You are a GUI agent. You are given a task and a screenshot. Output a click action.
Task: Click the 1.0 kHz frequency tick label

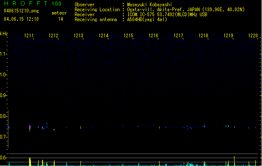[x=4, y=75]
